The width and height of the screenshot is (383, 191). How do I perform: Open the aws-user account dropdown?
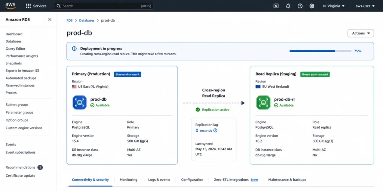pos(365,6)
